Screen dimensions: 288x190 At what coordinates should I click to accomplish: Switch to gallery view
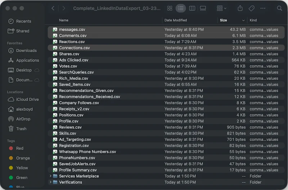point(203,8)
